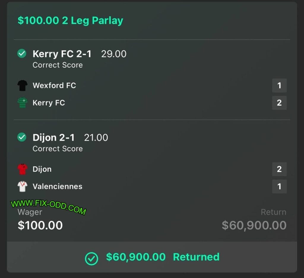This screenshot has width=304, height=278.
Task: Click the Dijon score box
Action: click(279, 169)
